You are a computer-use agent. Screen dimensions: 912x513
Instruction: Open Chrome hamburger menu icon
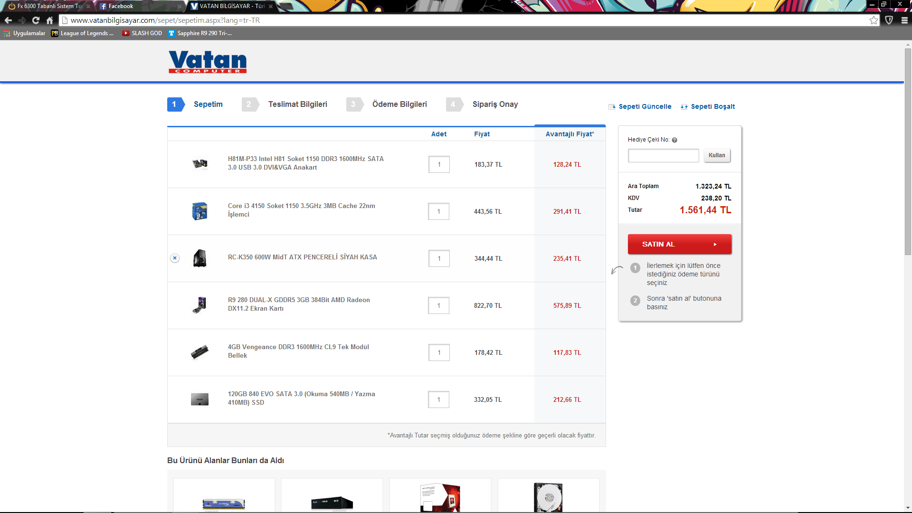pyautogui.click(x=904, y=20)
